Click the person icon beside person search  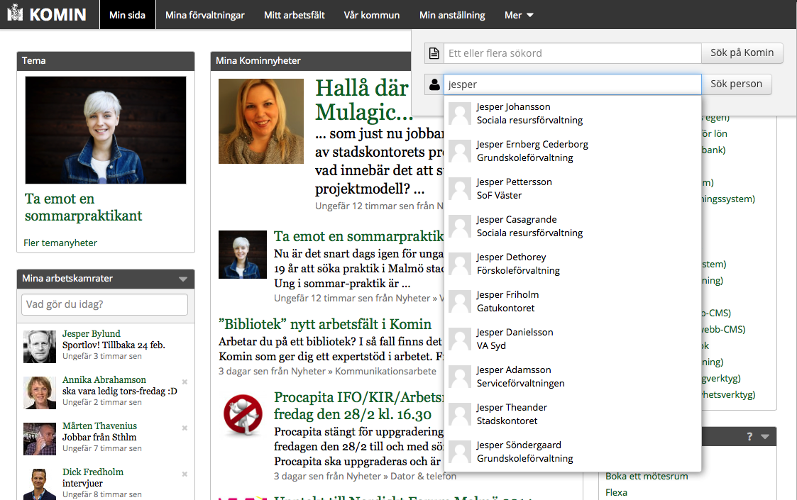[x=434, y=84]
